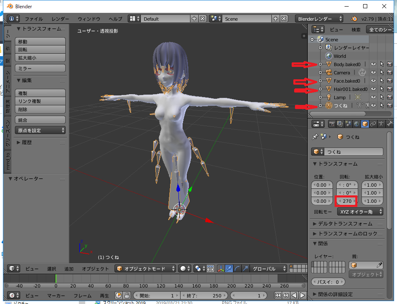Click the World globe icon in outliner

[329, 56]
